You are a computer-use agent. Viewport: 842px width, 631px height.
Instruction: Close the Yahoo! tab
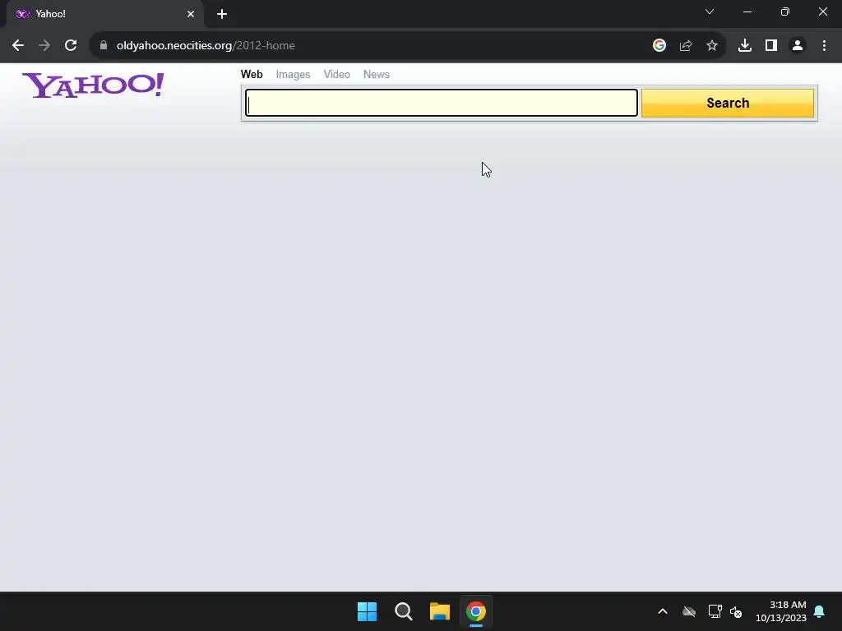[x=191, y=14]
